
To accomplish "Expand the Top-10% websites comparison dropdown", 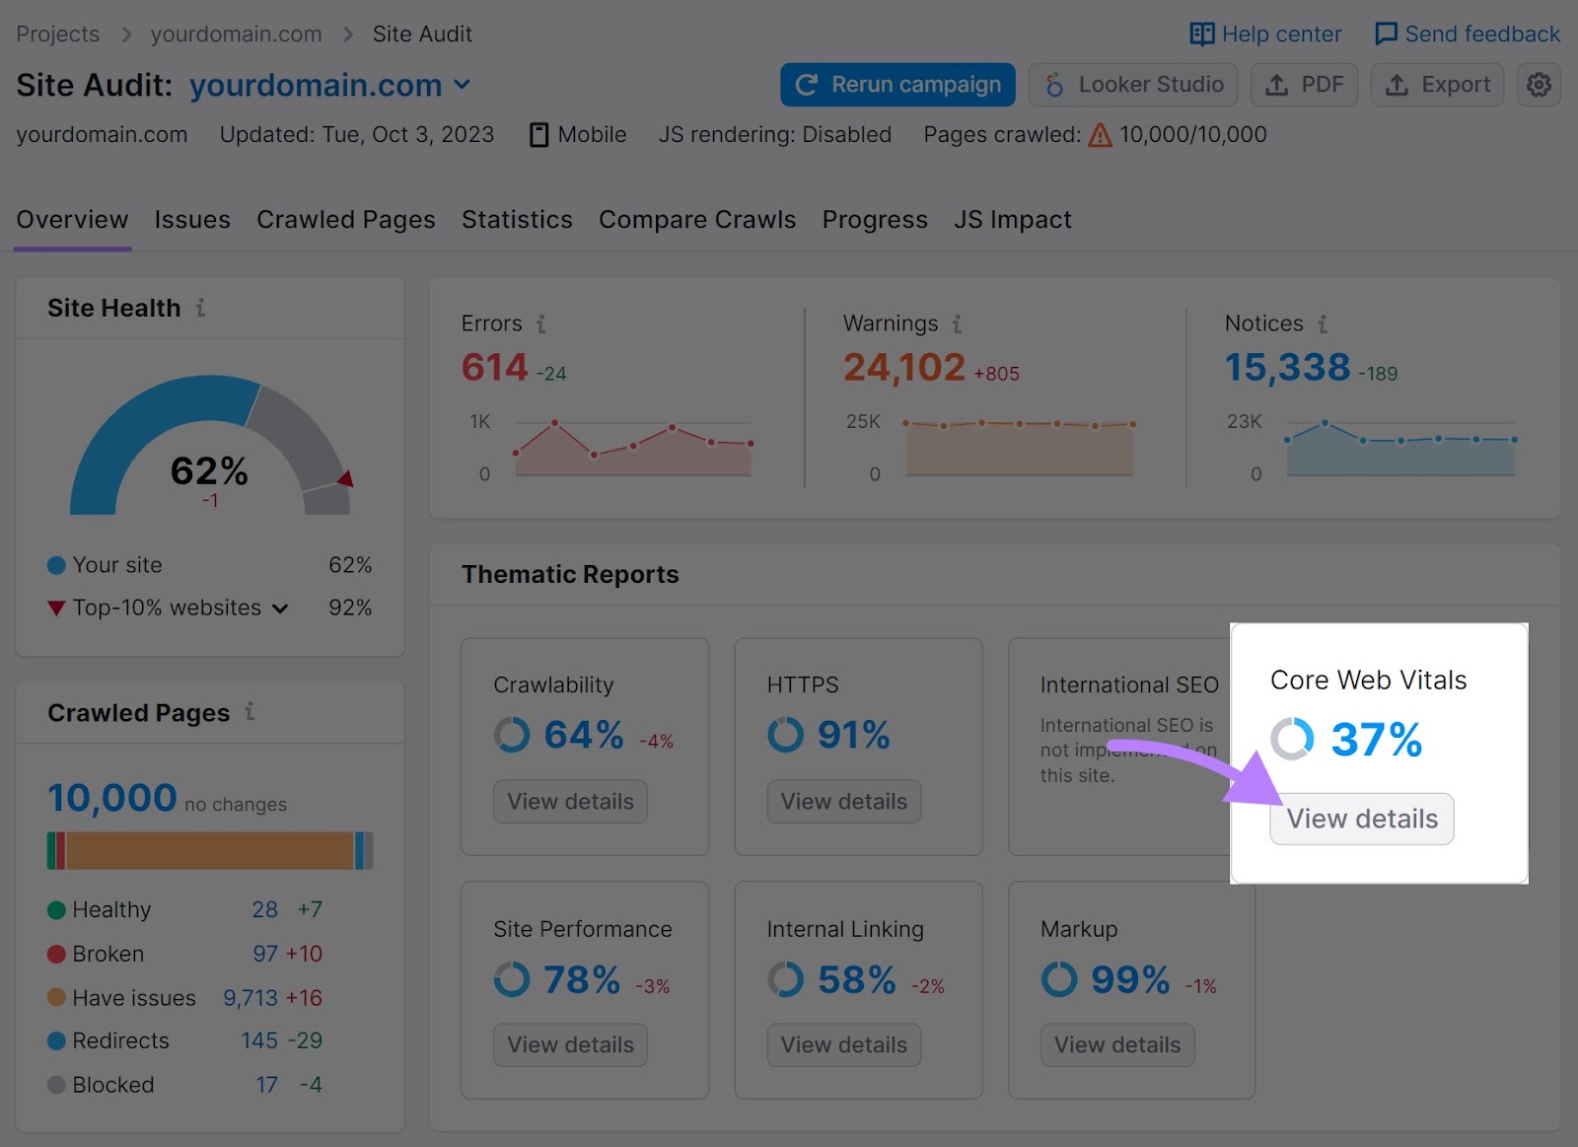I will pyautogui.click(x=279, y=609).
